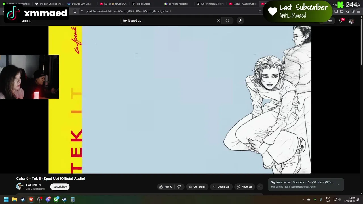Toggle the browser sidebar panel icon

pyautogui.click(x=336, y=11)
